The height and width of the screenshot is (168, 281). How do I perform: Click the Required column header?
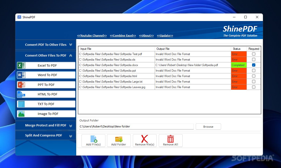[x=254, y=49]
